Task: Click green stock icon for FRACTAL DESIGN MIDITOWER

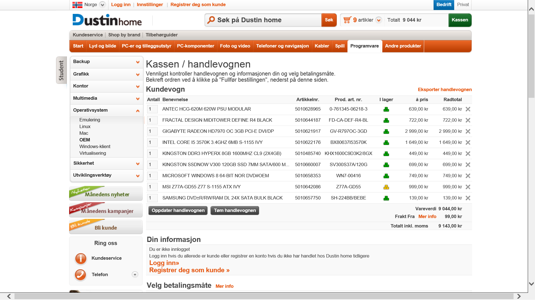Action: 386,120
